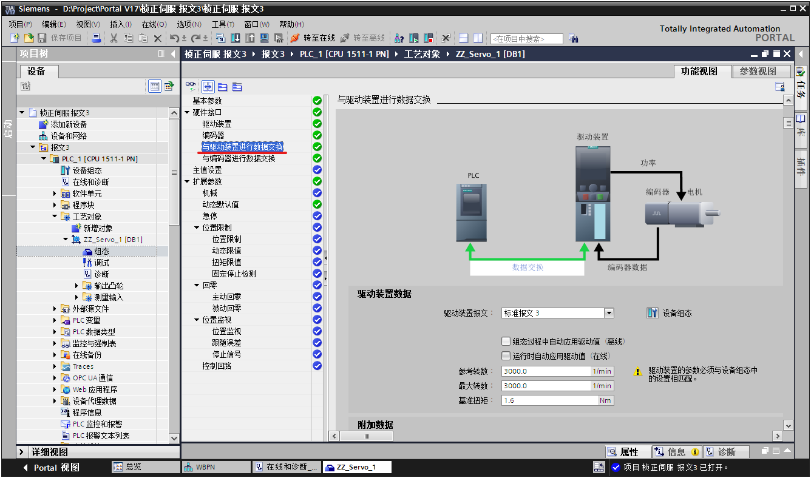Click the Start CPU icon
Screen dimensions: 811x478
(x=414, y=38)
